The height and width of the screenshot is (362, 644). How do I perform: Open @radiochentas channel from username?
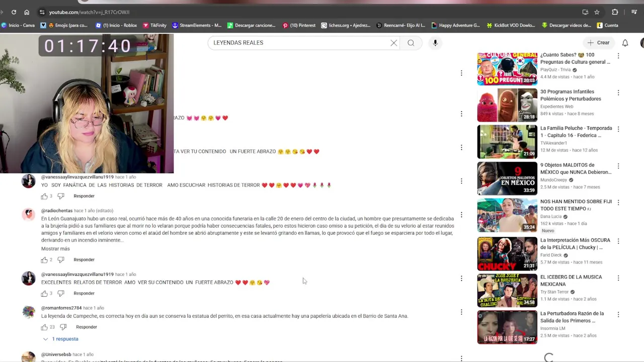[57, 211]
